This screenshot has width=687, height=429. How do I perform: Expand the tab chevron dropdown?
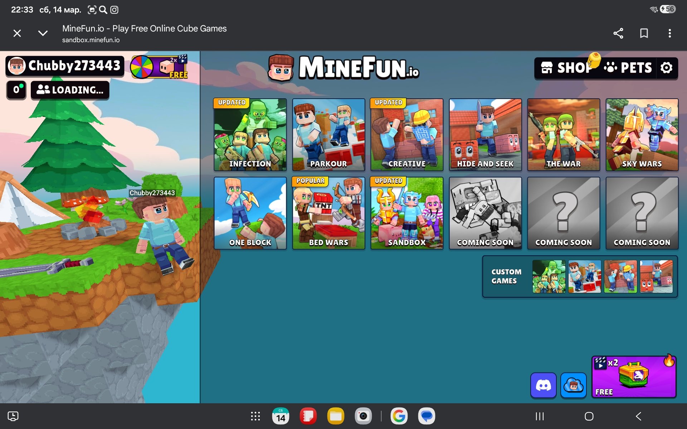tap(43, 33)
